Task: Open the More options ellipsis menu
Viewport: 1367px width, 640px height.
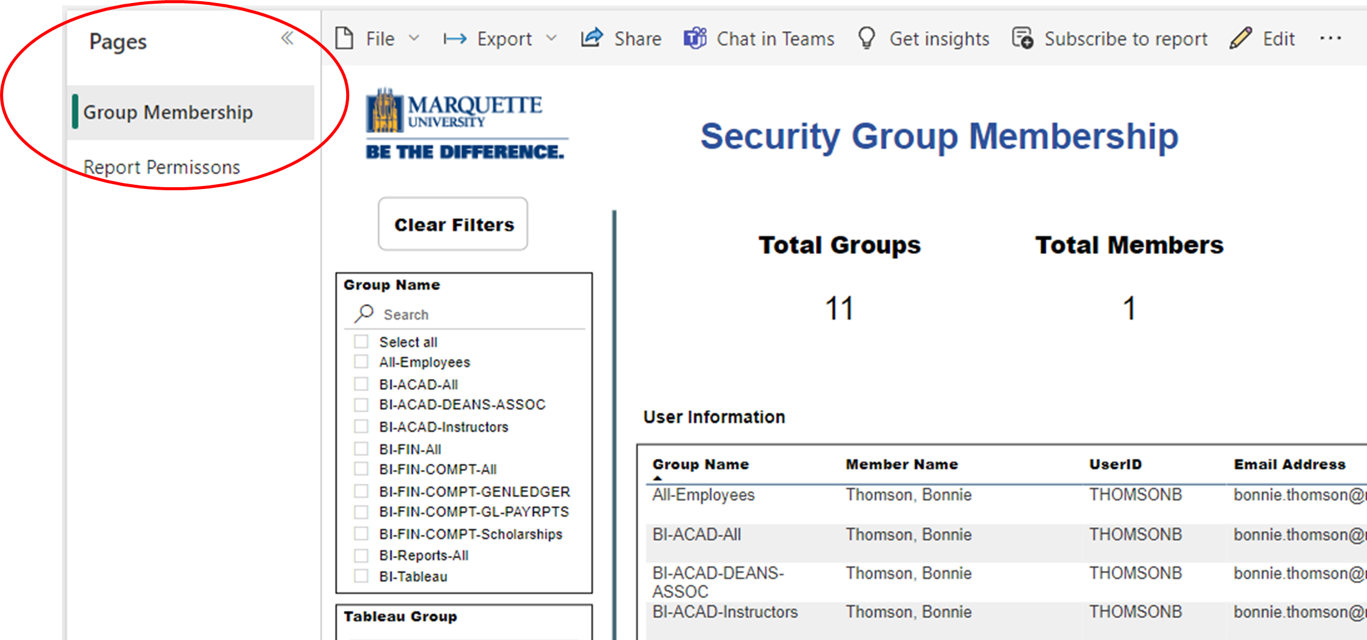Action: click(x=1330, y=38)
